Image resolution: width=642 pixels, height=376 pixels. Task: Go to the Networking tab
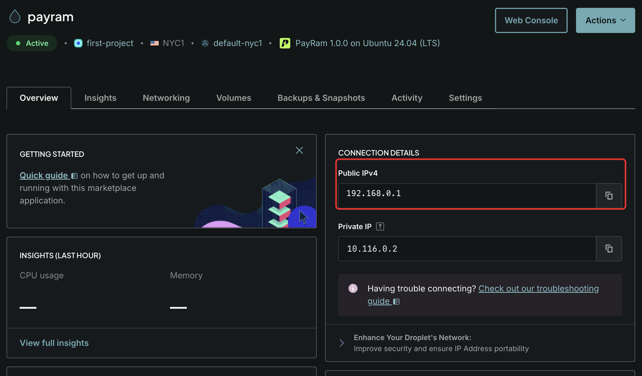[x=166, y=98]
